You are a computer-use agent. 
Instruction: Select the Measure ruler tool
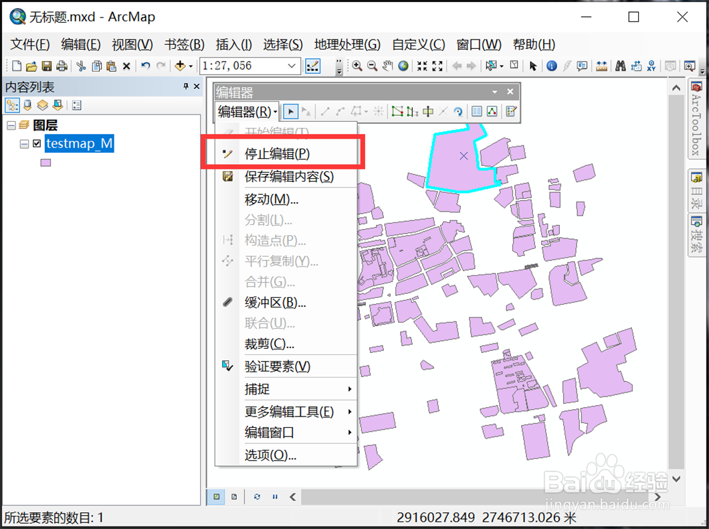coord(601,66)
